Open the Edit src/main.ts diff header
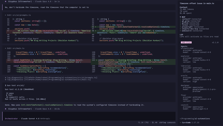 point(15,48)
